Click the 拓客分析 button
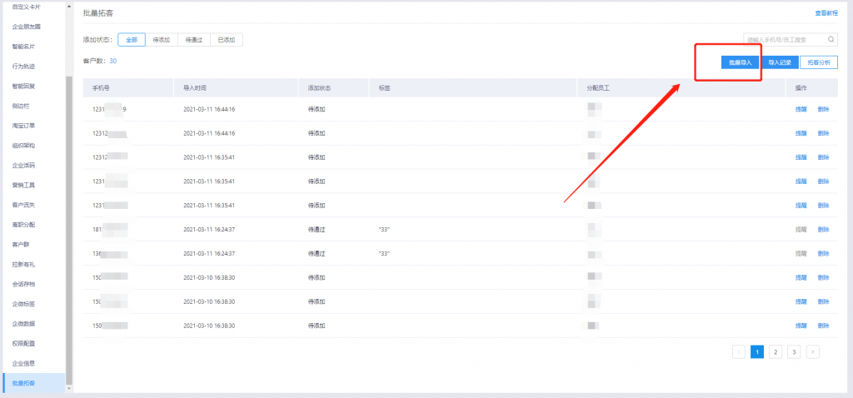This screenshot has width=853, height=398. tap(819, 62)
